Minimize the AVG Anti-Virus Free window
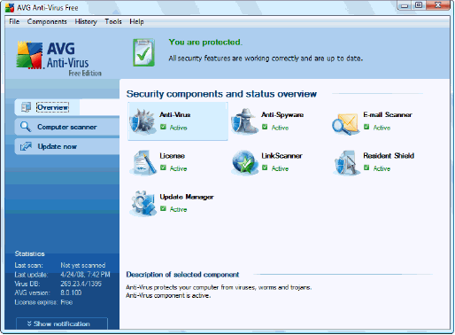This screenshot has width=455, height=335. coord(405,5)
